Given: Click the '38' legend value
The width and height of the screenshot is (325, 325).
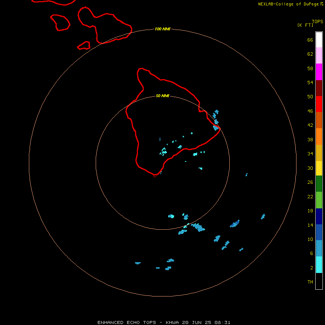Looking at the screenshot, I should click(x=310, y=139).
